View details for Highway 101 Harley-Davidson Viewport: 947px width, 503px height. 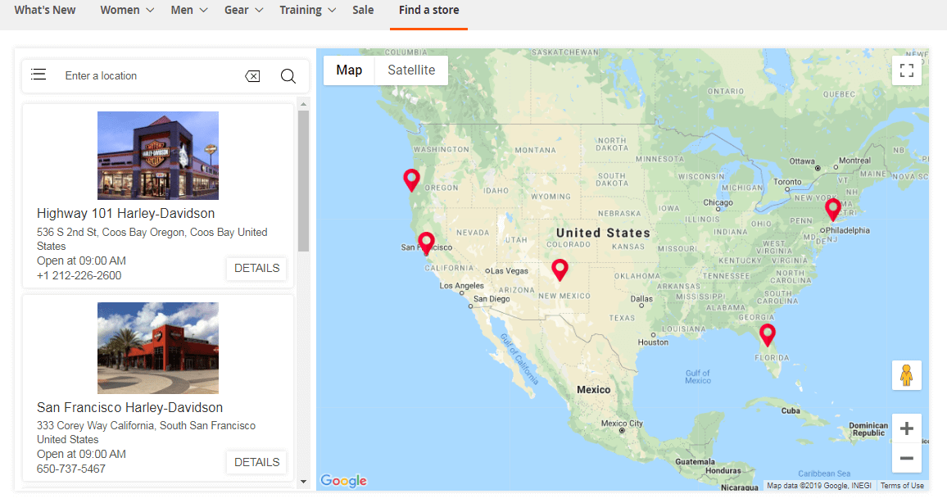(x=256, y=269)
